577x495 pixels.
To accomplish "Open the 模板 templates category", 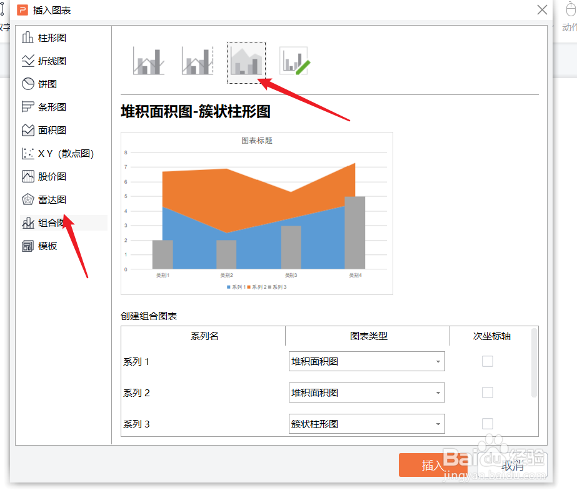I will point(63,246).
